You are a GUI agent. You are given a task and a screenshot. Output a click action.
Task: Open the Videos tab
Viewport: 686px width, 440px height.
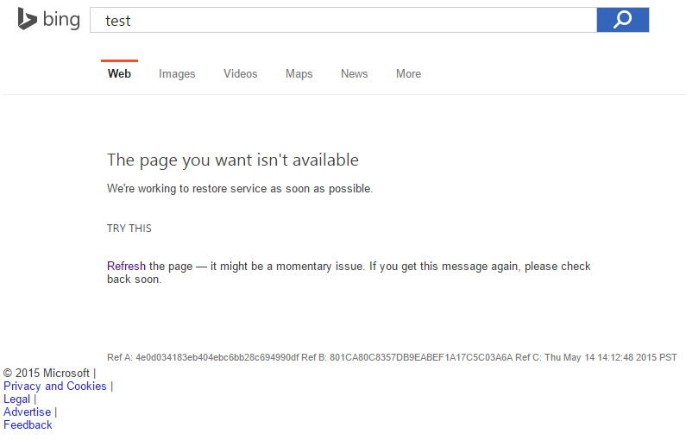(x=240, y=73)
